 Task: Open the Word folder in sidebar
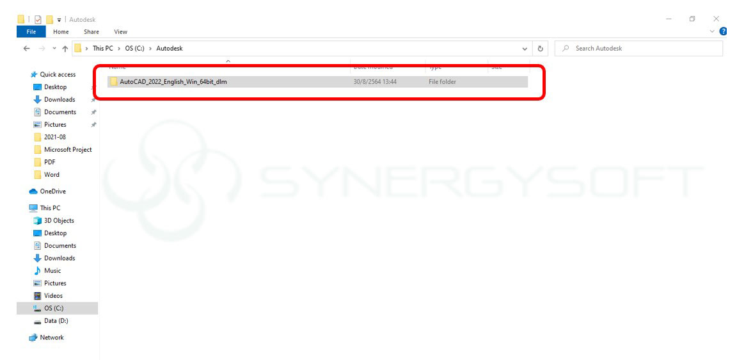(x=52, y=175)
